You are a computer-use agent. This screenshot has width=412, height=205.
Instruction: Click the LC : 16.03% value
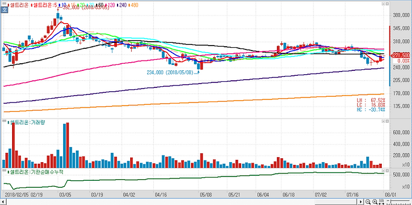371,104
